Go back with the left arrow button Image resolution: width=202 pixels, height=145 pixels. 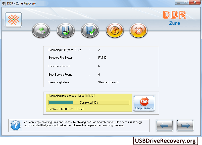(165, 126)
